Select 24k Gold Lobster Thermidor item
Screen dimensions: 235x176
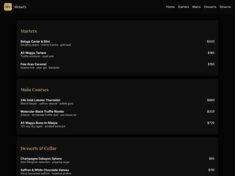tap(40, 100)
